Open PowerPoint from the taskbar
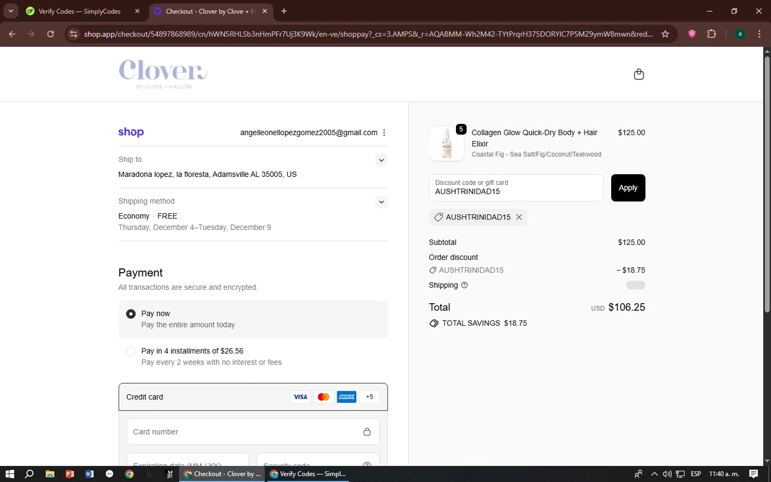The width and height of the screenshot is (771, 482). click(70, 474)
